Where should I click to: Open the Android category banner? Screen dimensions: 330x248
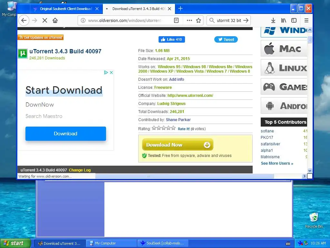(284, 106)
